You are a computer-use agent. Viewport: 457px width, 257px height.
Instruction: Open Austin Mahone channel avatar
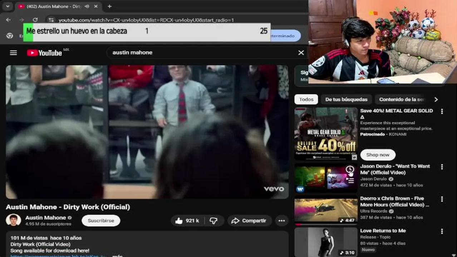14,220
